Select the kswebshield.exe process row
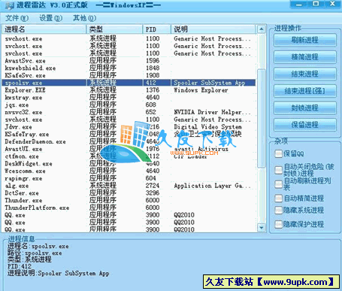 click(x=129, y=68)
